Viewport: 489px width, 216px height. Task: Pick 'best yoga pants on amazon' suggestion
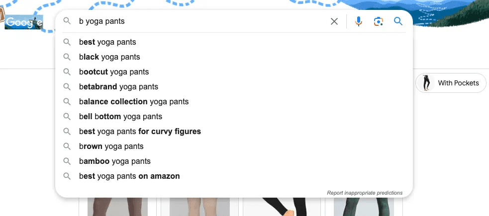click(129, 176)
